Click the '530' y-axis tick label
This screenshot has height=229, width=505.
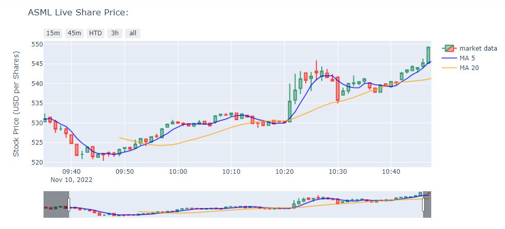(x=37, y=123)
